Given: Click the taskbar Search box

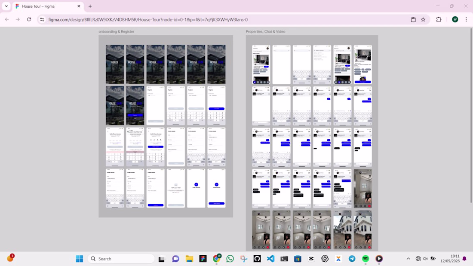Looking at the screenshot, I should click(x=121, y=259).
